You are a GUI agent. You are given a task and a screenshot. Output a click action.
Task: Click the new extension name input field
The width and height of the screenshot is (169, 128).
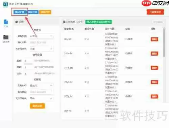point(42,92)
